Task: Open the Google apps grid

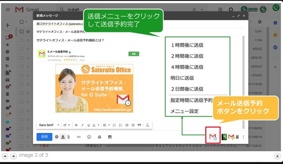Action: click(x=220, y=9)
